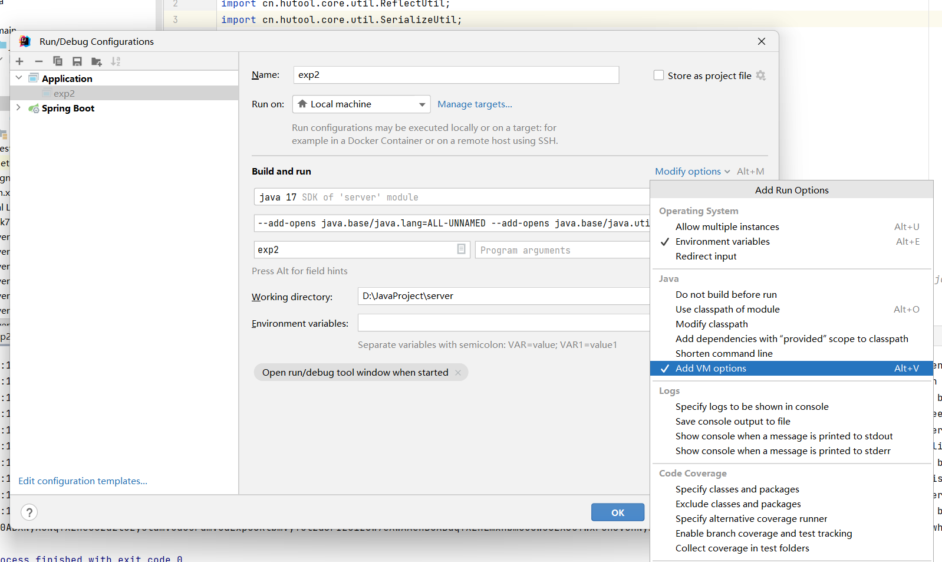
Task: Select Specify logs to be shown in console
Action: (791, 407)
